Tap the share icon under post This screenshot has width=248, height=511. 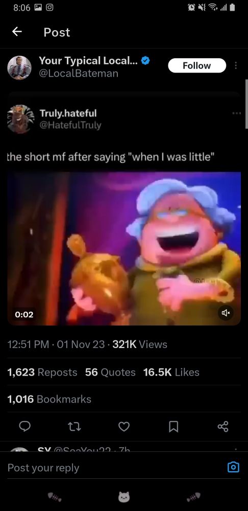223,426
